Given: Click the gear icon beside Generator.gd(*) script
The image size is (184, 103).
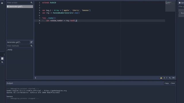Looking at the screenshot, I should (x=8, y=6).
